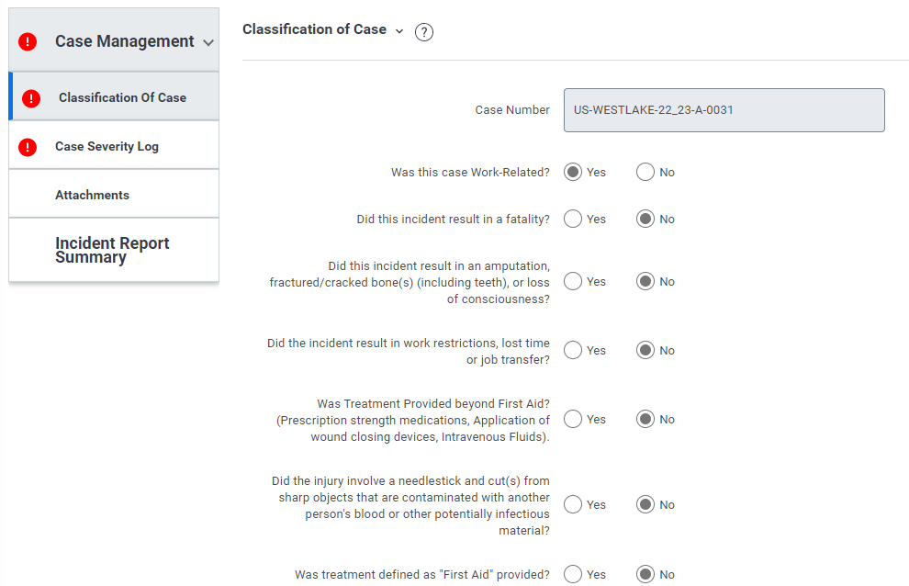Image resolution: width=909 pixels, height=586 pixels.
Task: Select No for Work-Related case
Action: tap(645, 173)
